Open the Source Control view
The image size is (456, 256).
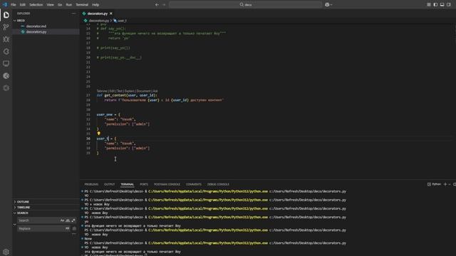[6, 27]
